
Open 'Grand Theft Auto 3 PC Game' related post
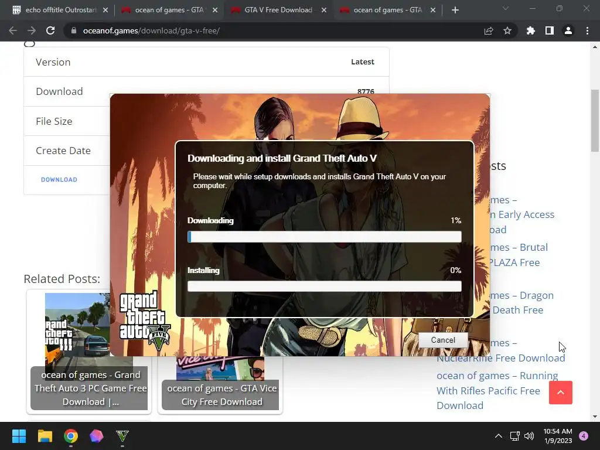pos(90,388)
